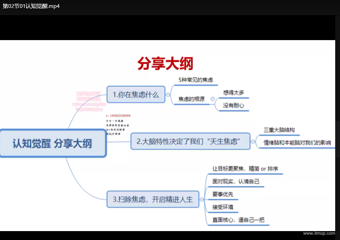Select the node '1.你在焦虑什么'
The width and height of the screenshot is (340, 240).
coord(136,95)
